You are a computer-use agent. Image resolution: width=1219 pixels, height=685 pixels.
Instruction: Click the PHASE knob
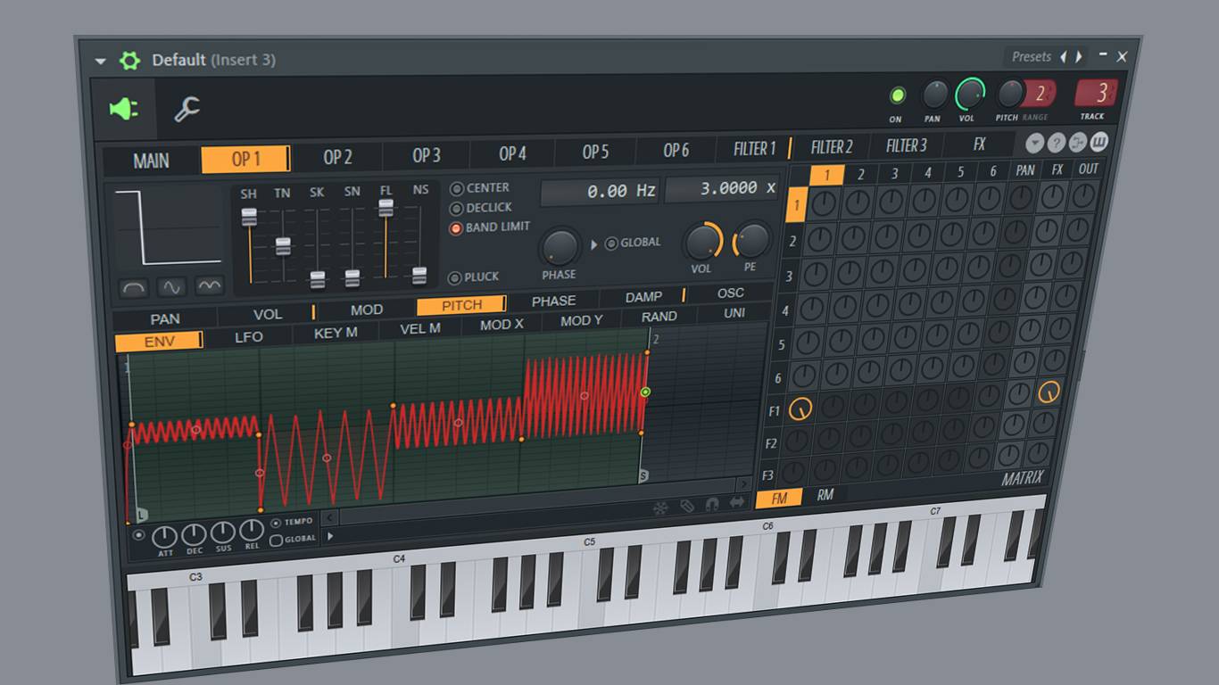click(x=560, y=247)
